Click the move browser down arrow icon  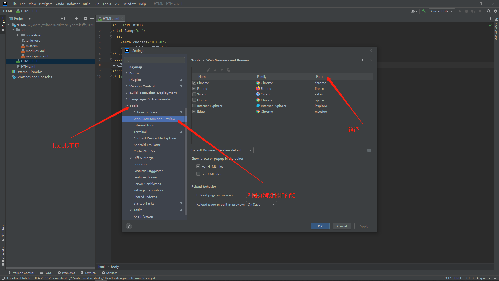point(222,70)
